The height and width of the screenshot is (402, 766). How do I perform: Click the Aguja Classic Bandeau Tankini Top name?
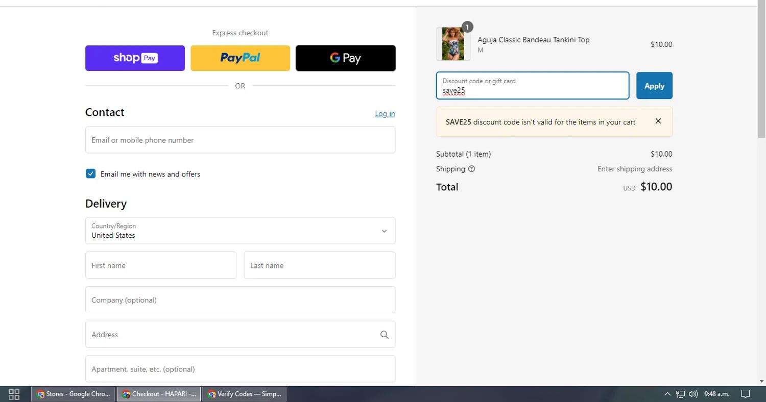pos(534,40)
